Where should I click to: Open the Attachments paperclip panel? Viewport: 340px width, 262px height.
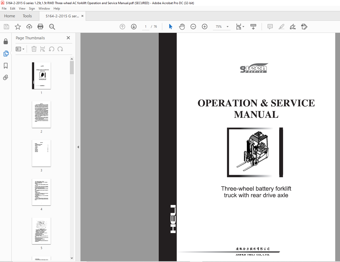click(x=6, y=77)
